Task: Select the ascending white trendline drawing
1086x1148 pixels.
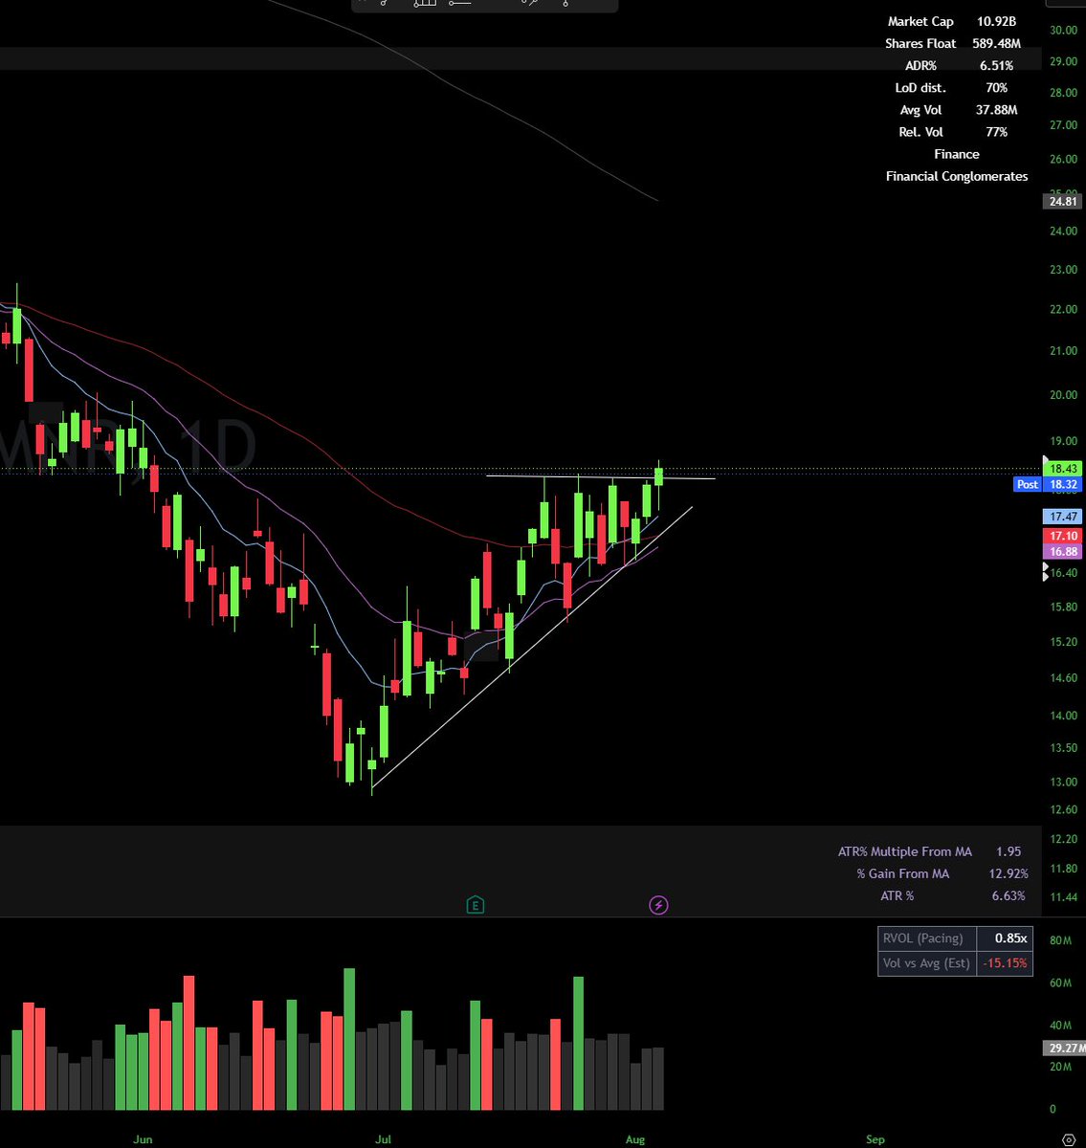Action: (x=531, y=647)
